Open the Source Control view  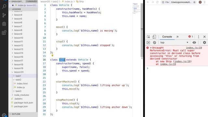click(x=4, y=15)
